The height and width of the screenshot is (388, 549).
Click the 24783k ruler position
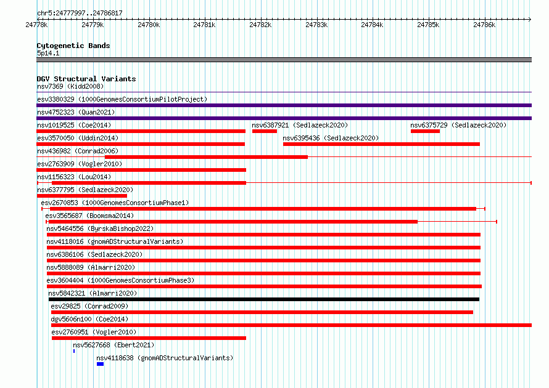point(316,25)
